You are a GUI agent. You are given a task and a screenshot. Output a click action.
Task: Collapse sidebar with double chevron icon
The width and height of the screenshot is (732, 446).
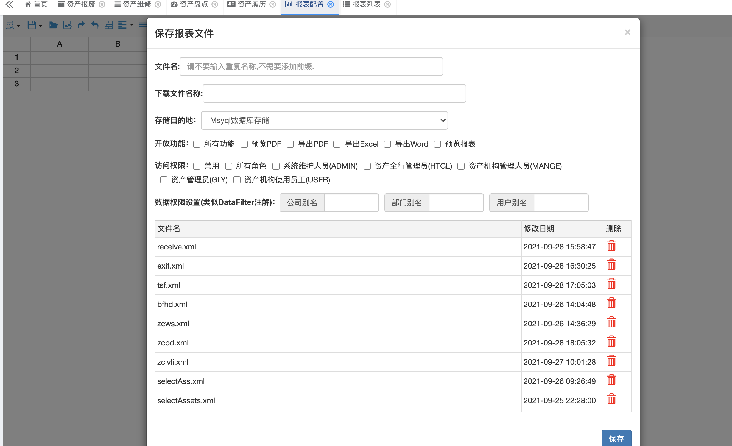[10, 4]
